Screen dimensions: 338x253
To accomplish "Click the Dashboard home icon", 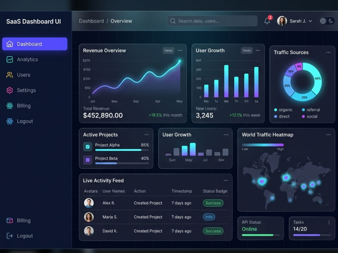I will coord(10,44).
